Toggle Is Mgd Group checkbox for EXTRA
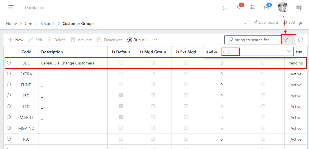 coord(153,74)
